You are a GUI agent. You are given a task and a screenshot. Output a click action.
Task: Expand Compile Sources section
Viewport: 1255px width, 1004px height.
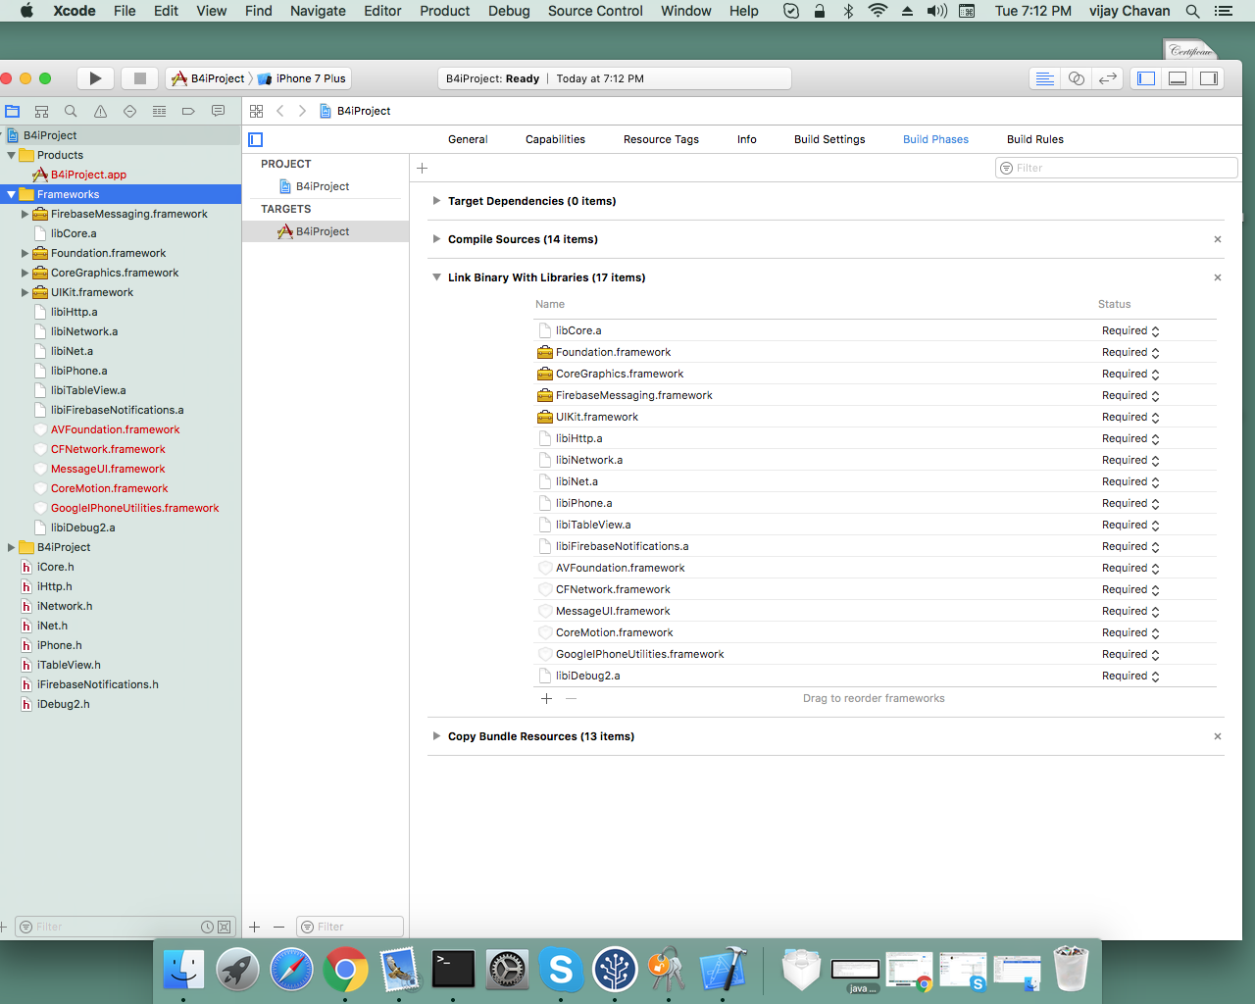click(436, 239)
